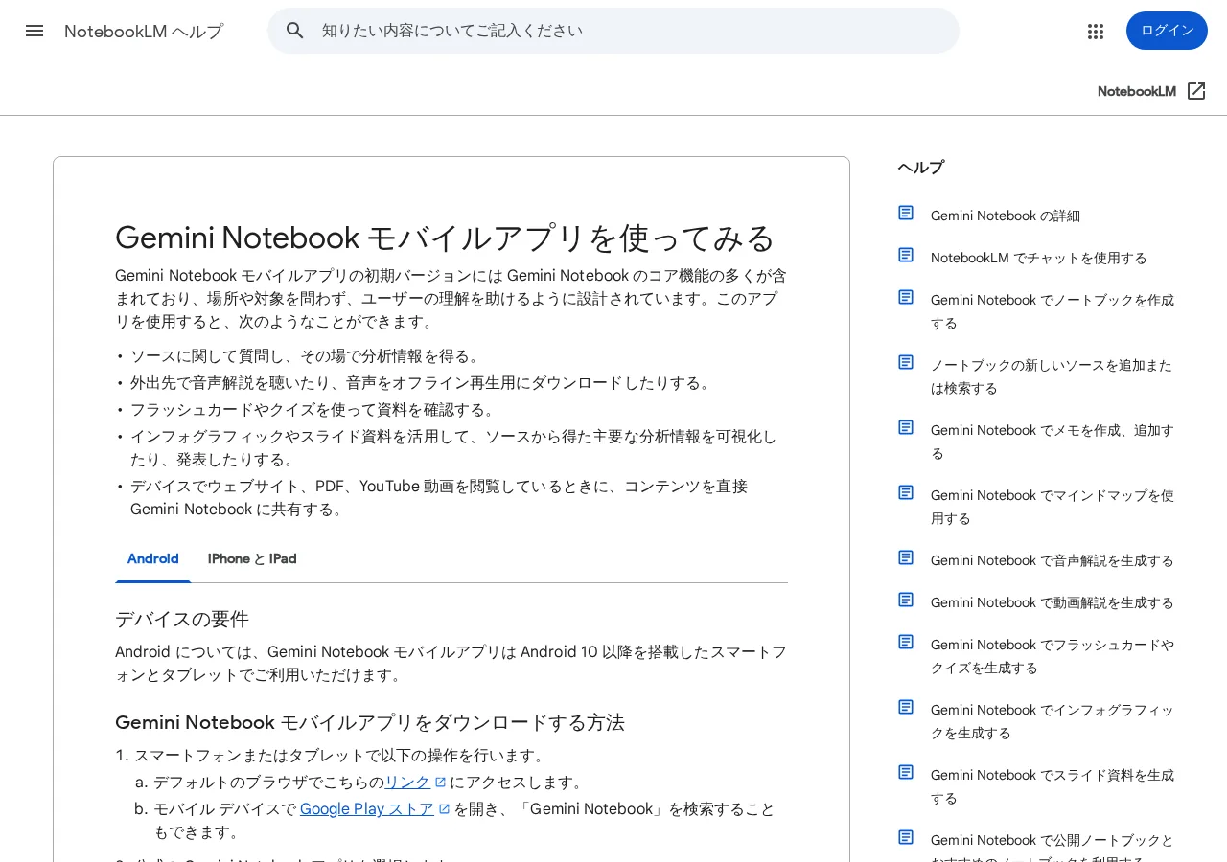
Task: Open Gemini Notebook でノートブックを作成する article
Action: pos(1053,311)
